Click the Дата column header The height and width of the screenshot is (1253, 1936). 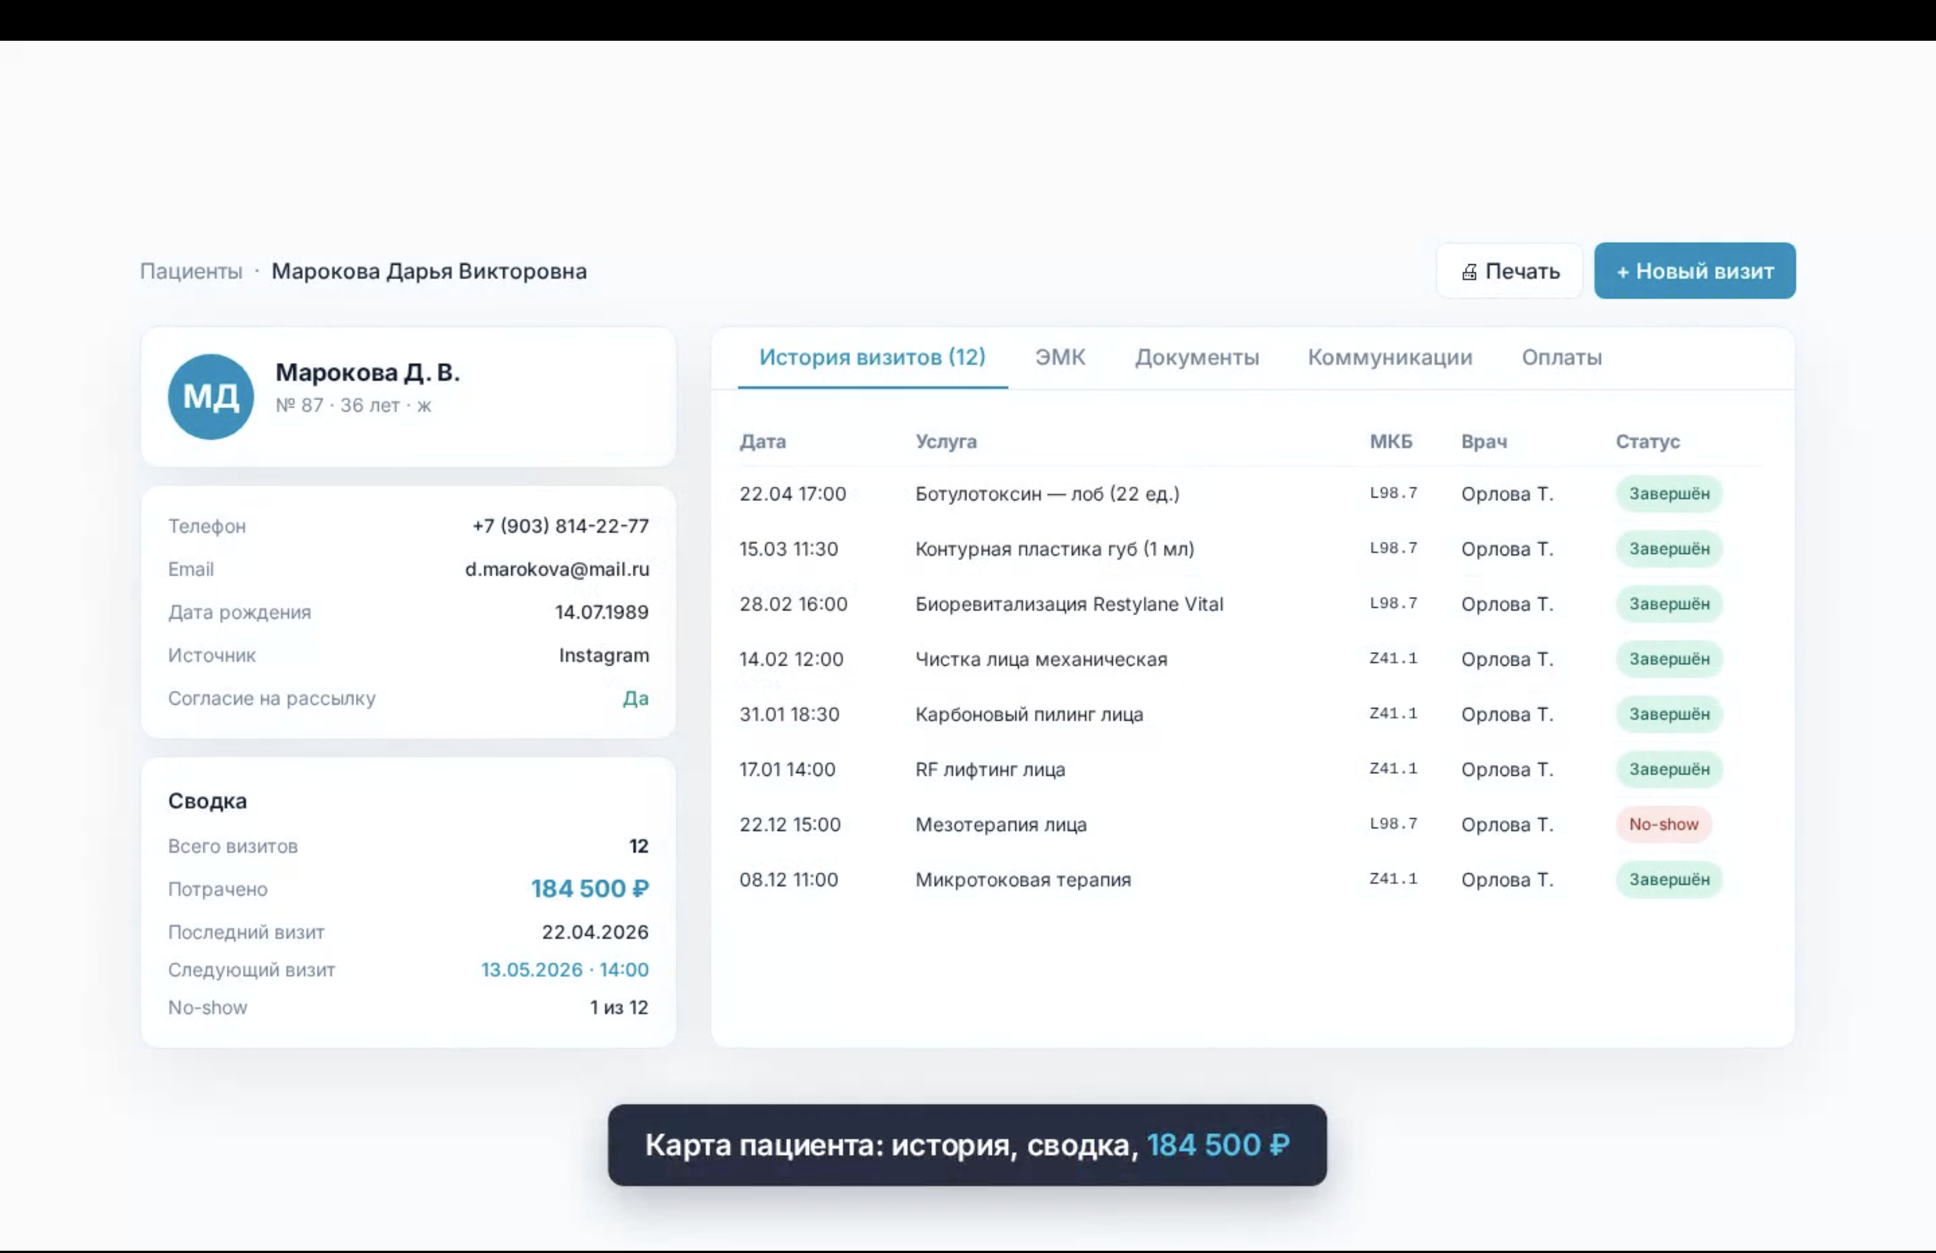click(762, 441)
